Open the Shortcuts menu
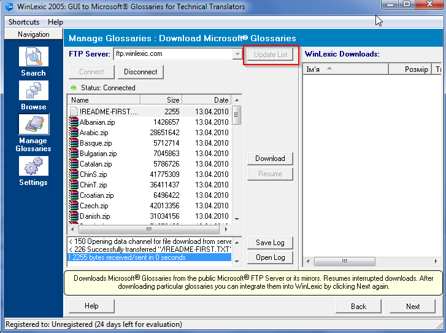This screenshot has height=333, width=446. [x=24, y=22]
